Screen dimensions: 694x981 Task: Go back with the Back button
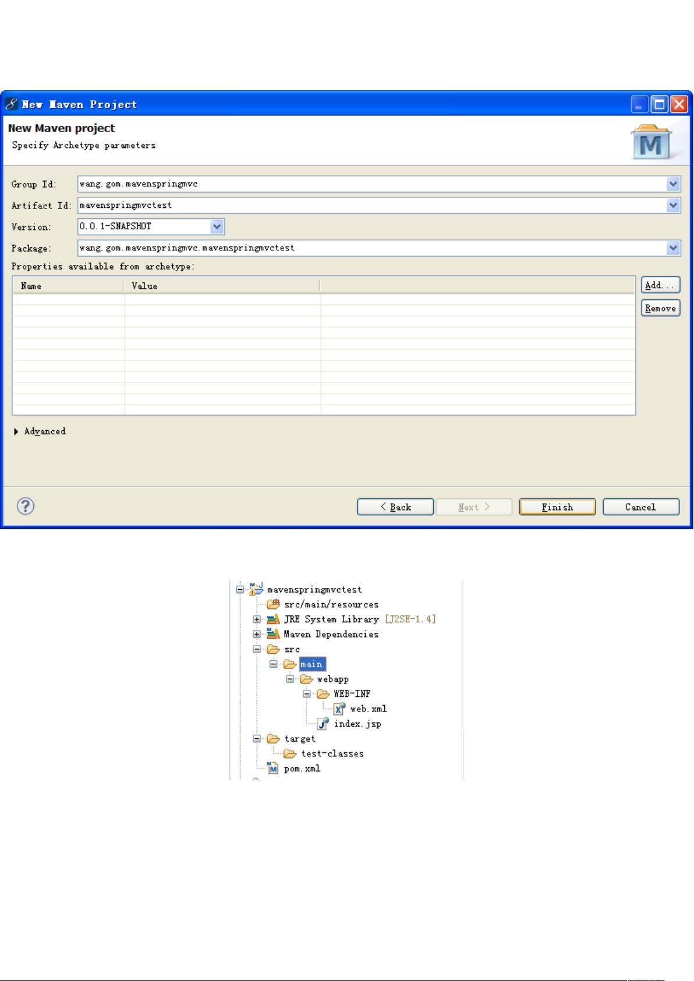[x=395, y=507]
